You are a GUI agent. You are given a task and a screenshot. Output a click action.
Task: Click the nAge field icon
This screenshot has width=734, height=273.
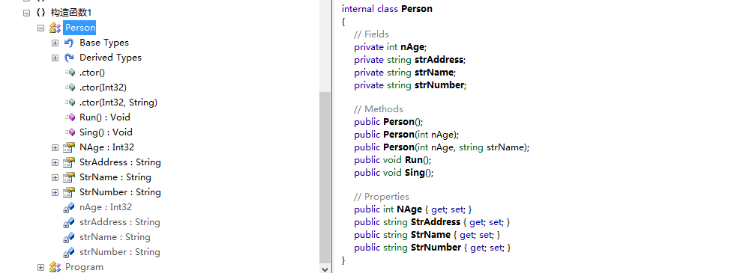(69, 207)
